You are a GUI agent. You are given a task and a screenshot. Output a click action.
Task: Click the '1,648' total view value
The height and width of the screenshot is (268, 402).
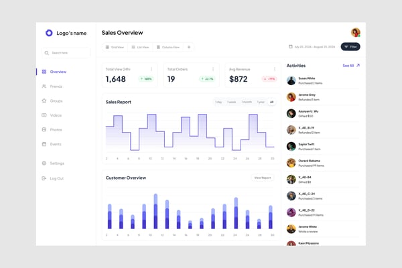[x=116, y=79]
